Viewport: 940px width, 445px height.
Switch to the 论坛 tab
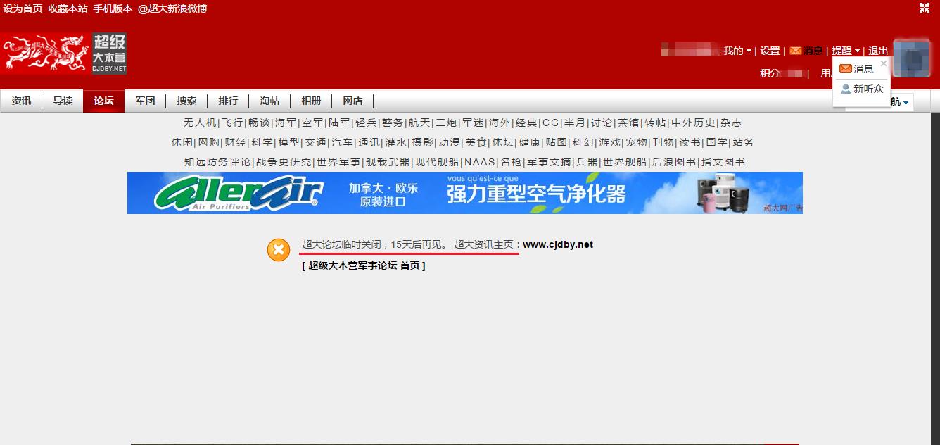coord(103,101)
